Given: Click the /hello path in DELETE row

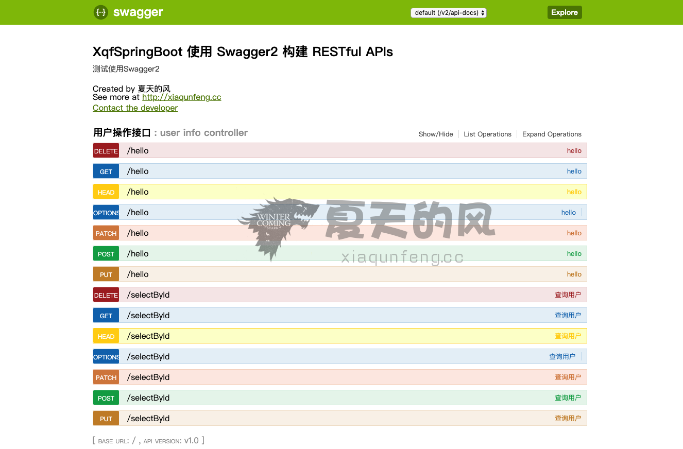Looking at the screenshot, I should [x=138, y=150].
